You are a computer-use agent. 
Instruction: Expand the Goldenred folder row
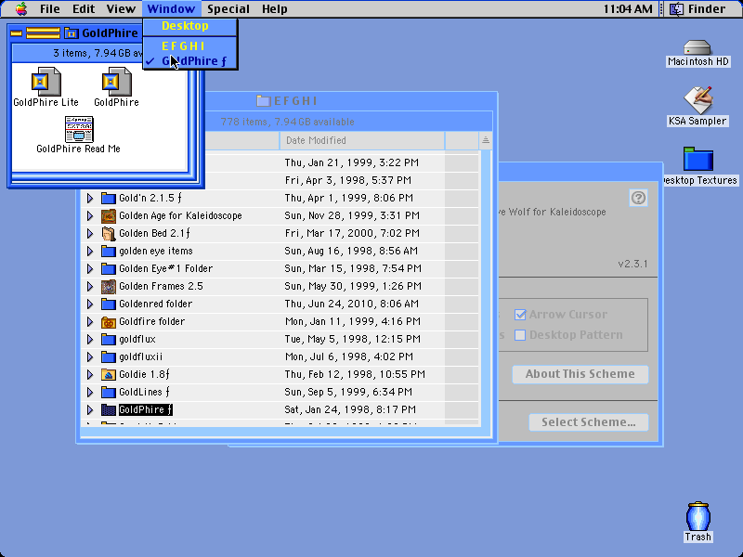(x=90, y=304)
